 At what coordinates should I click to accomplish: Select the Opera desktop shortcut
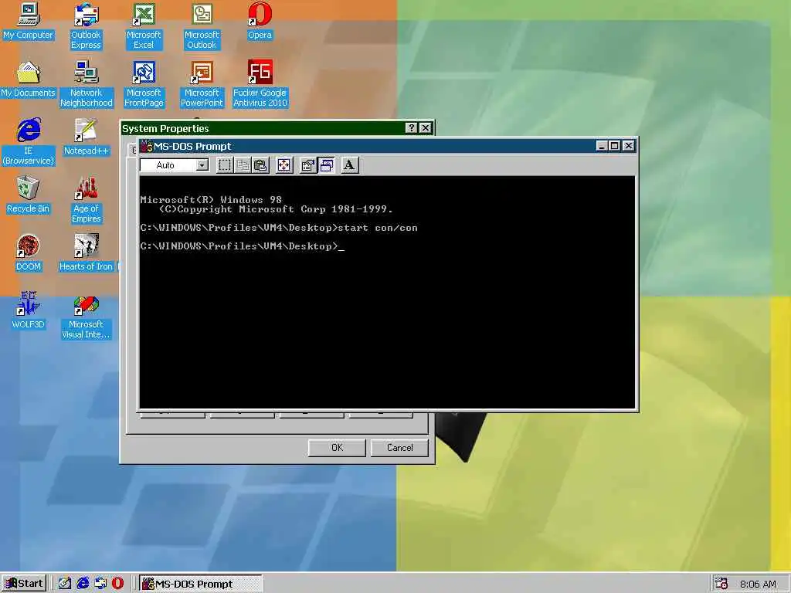260,21
